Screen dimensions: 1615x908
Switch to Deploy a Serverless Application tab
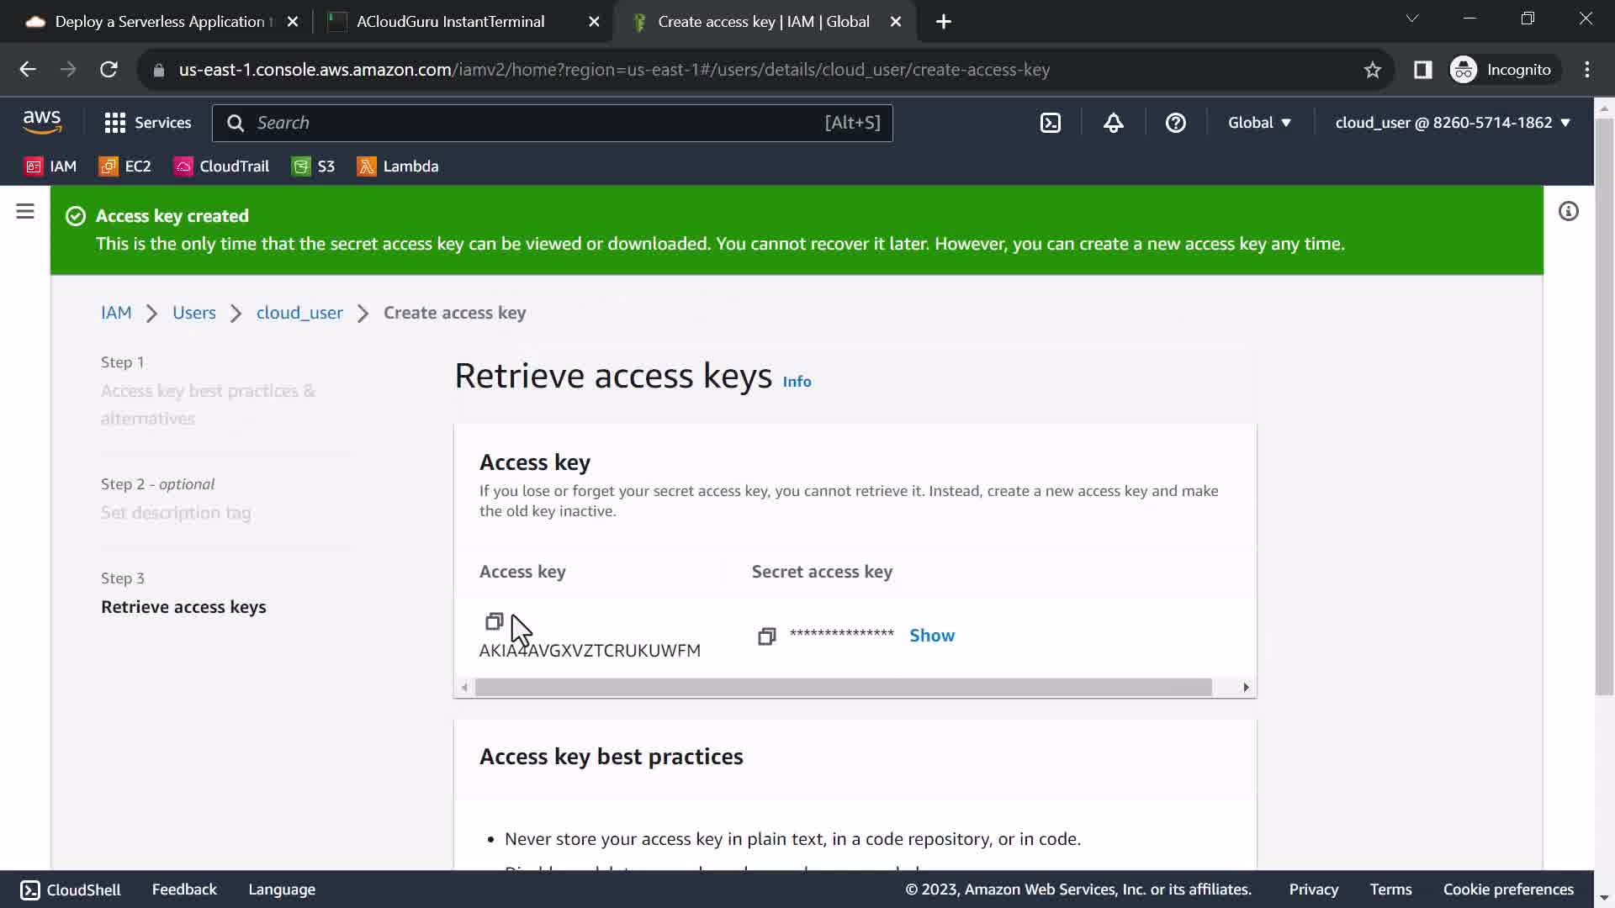[160, 22]
